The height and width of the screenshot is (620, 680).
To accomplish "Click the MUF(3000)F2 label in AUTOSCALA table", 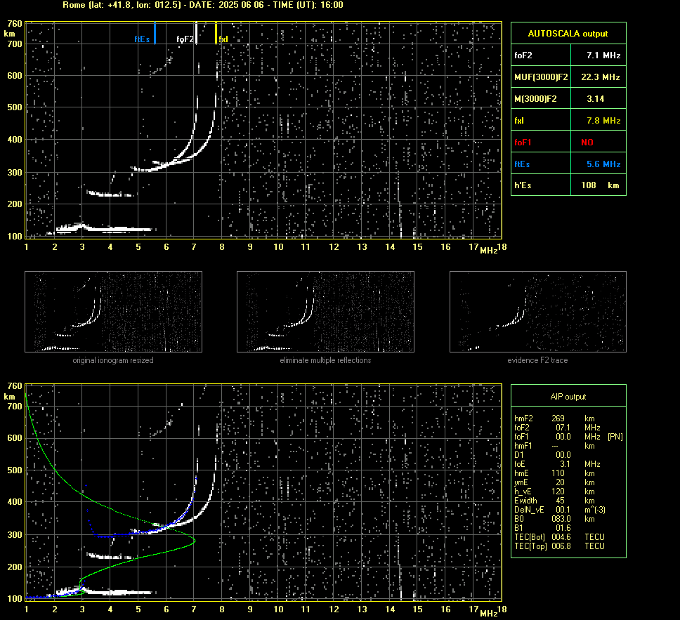I will tap(541, 77).
